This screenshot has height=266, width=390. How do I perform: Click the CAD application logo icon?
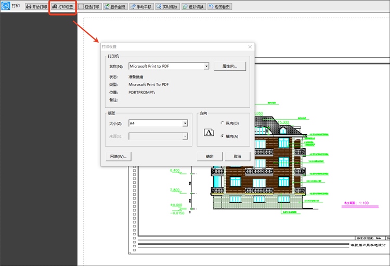(x=5, y=7)
